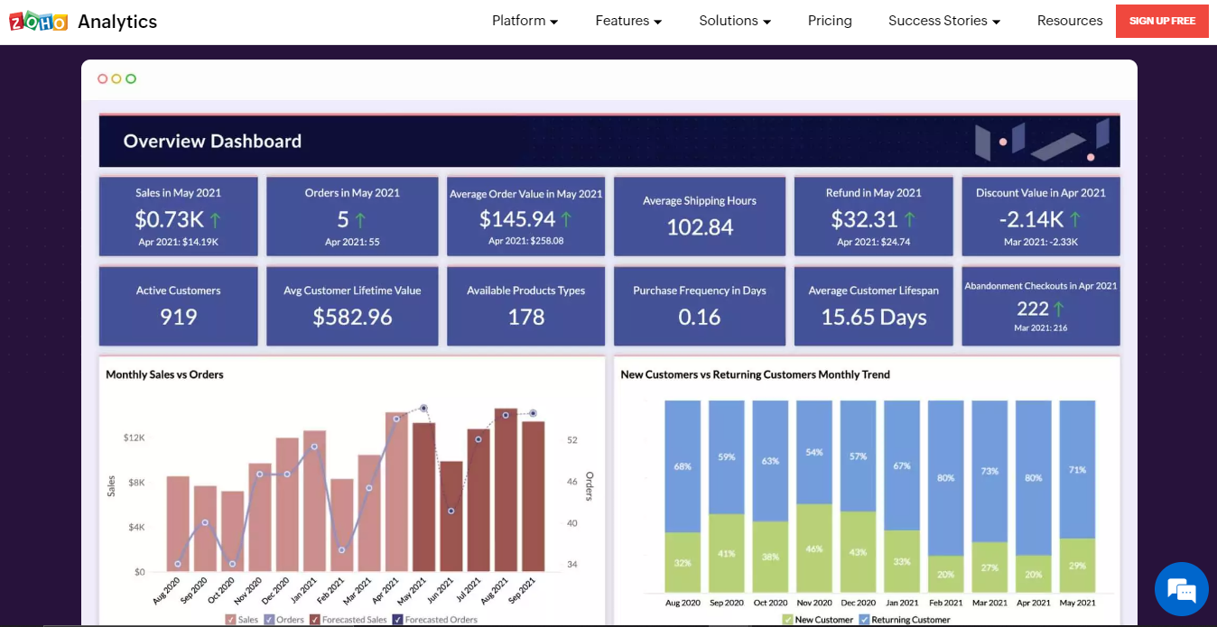Click the green dot in window header
The width and height of the screenshot is (1217, 627).
pyautogui.click(x=131, y=79)
